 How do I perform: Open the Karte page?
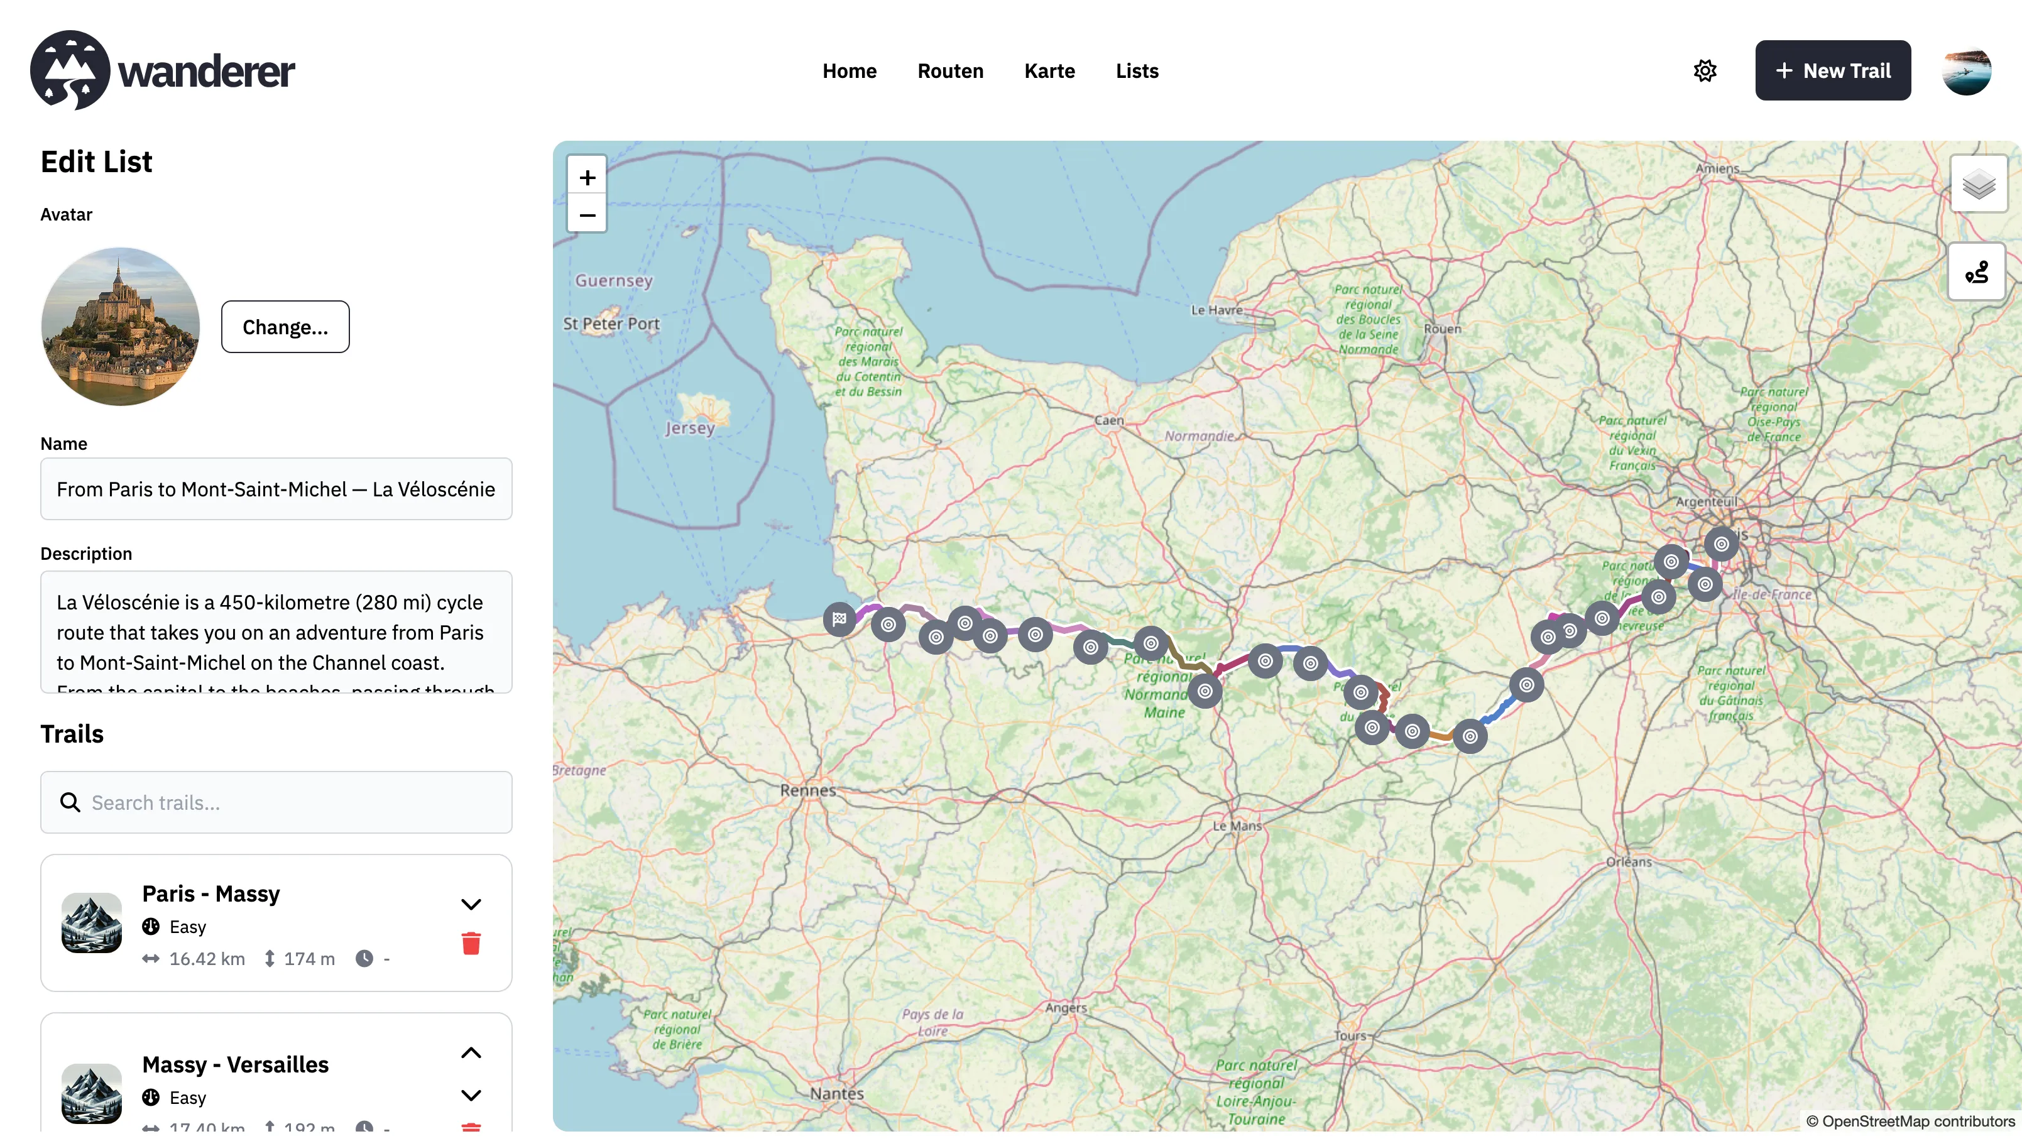[1049, 71]
